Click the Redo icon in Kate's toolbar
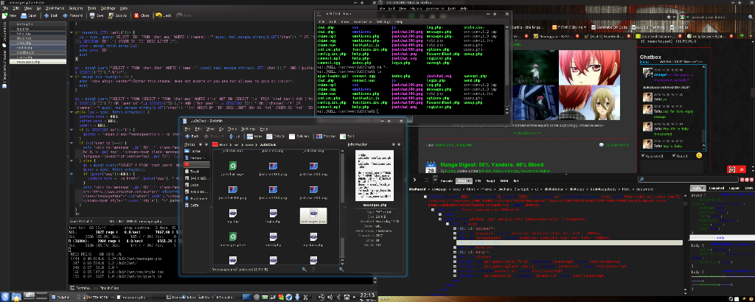The image size is (755, 302). coord(179,15)
